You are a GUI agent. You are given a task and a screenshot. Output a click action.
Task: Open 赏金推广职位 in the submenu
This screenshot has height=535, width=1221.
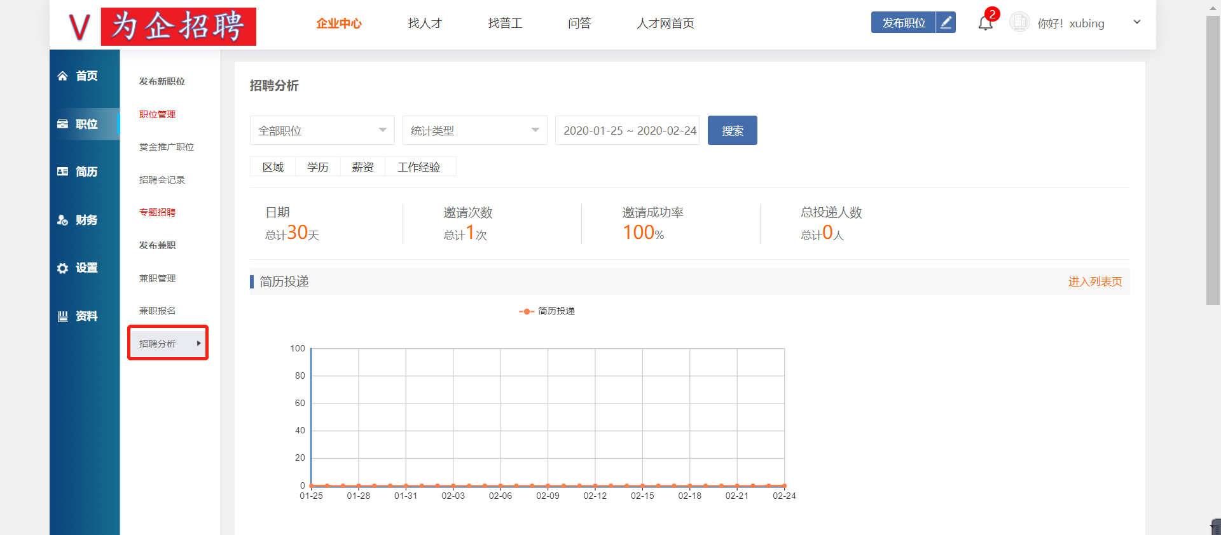pyautogui.click(x=167, y=147)
